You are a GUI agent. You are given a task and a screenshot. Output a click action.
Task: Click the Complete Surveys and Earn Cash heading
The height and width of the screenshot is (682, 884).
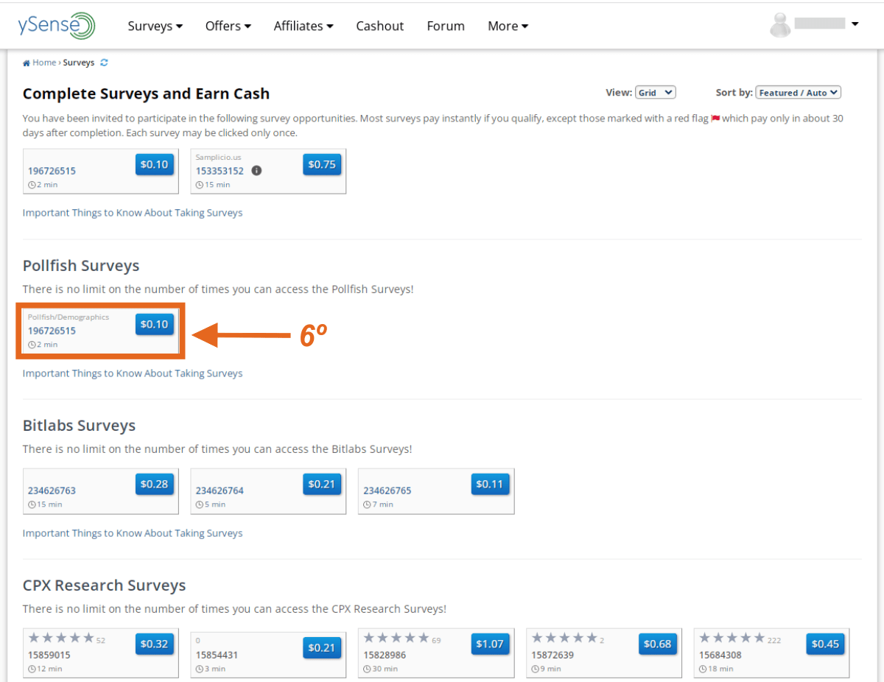[147, 94]
